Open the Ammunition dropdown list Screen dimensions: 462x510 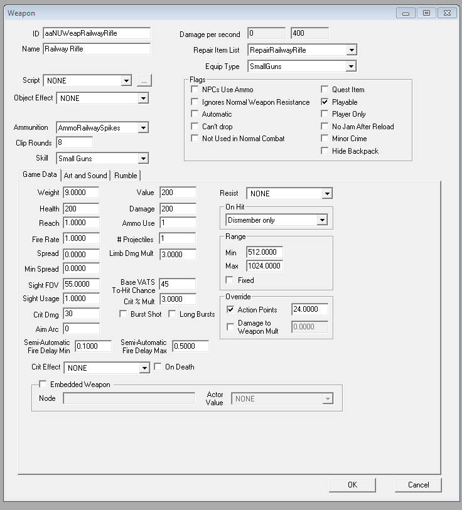[x=143, y=128]
